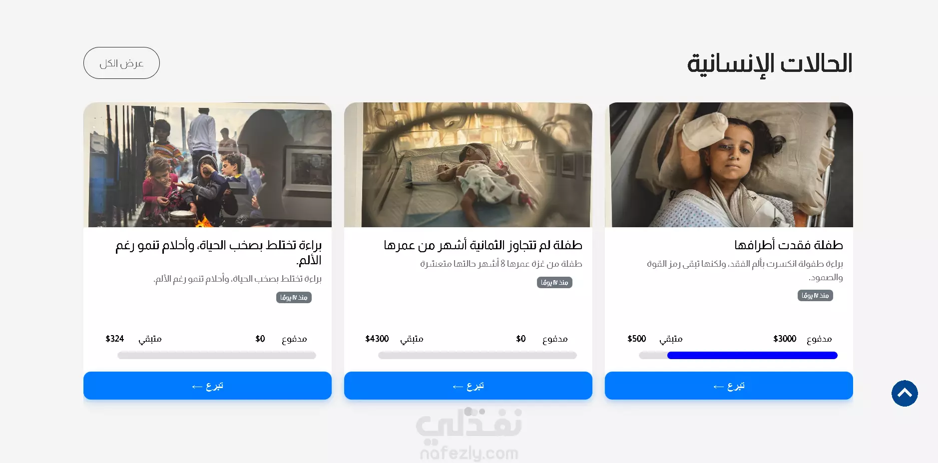This screenshot has width=938, height=463.
Task: Click the donate button under the children playing card
Action: 207,386
